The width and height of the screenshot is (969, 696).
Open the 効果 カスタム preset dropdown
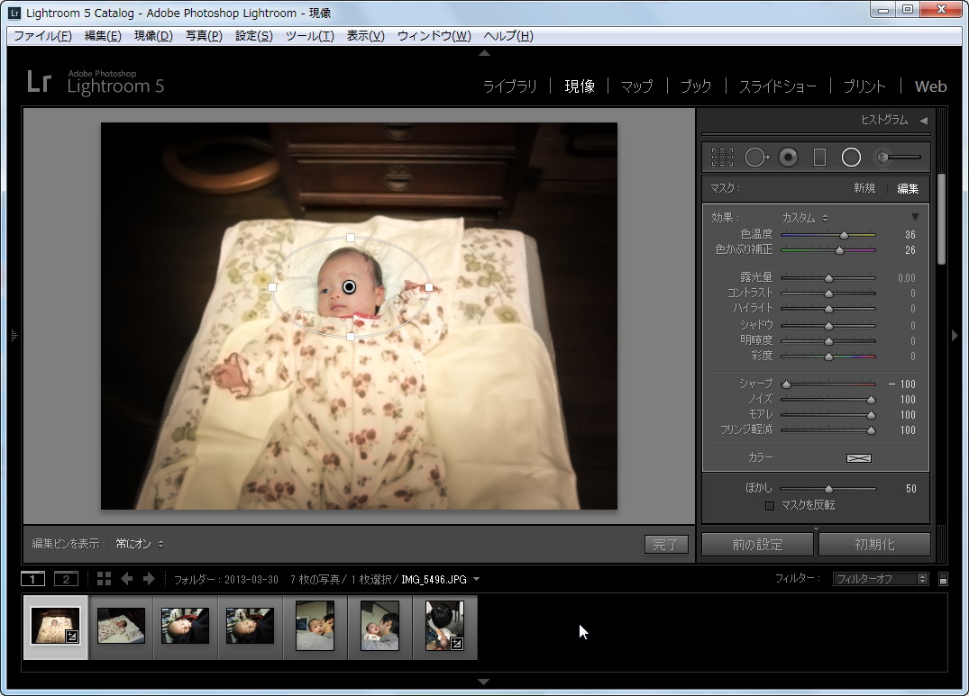click(804, 218)
